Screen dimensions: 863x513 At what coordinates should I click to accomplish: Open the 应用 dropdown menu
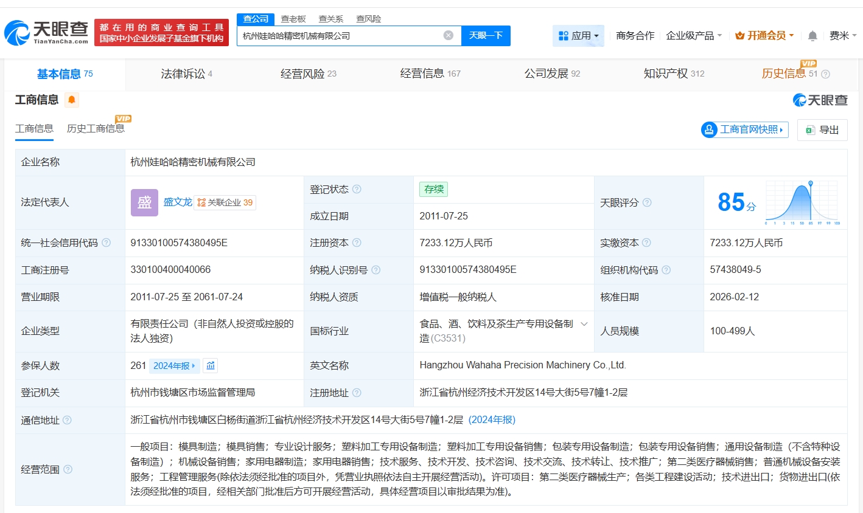tap(578, 36)
